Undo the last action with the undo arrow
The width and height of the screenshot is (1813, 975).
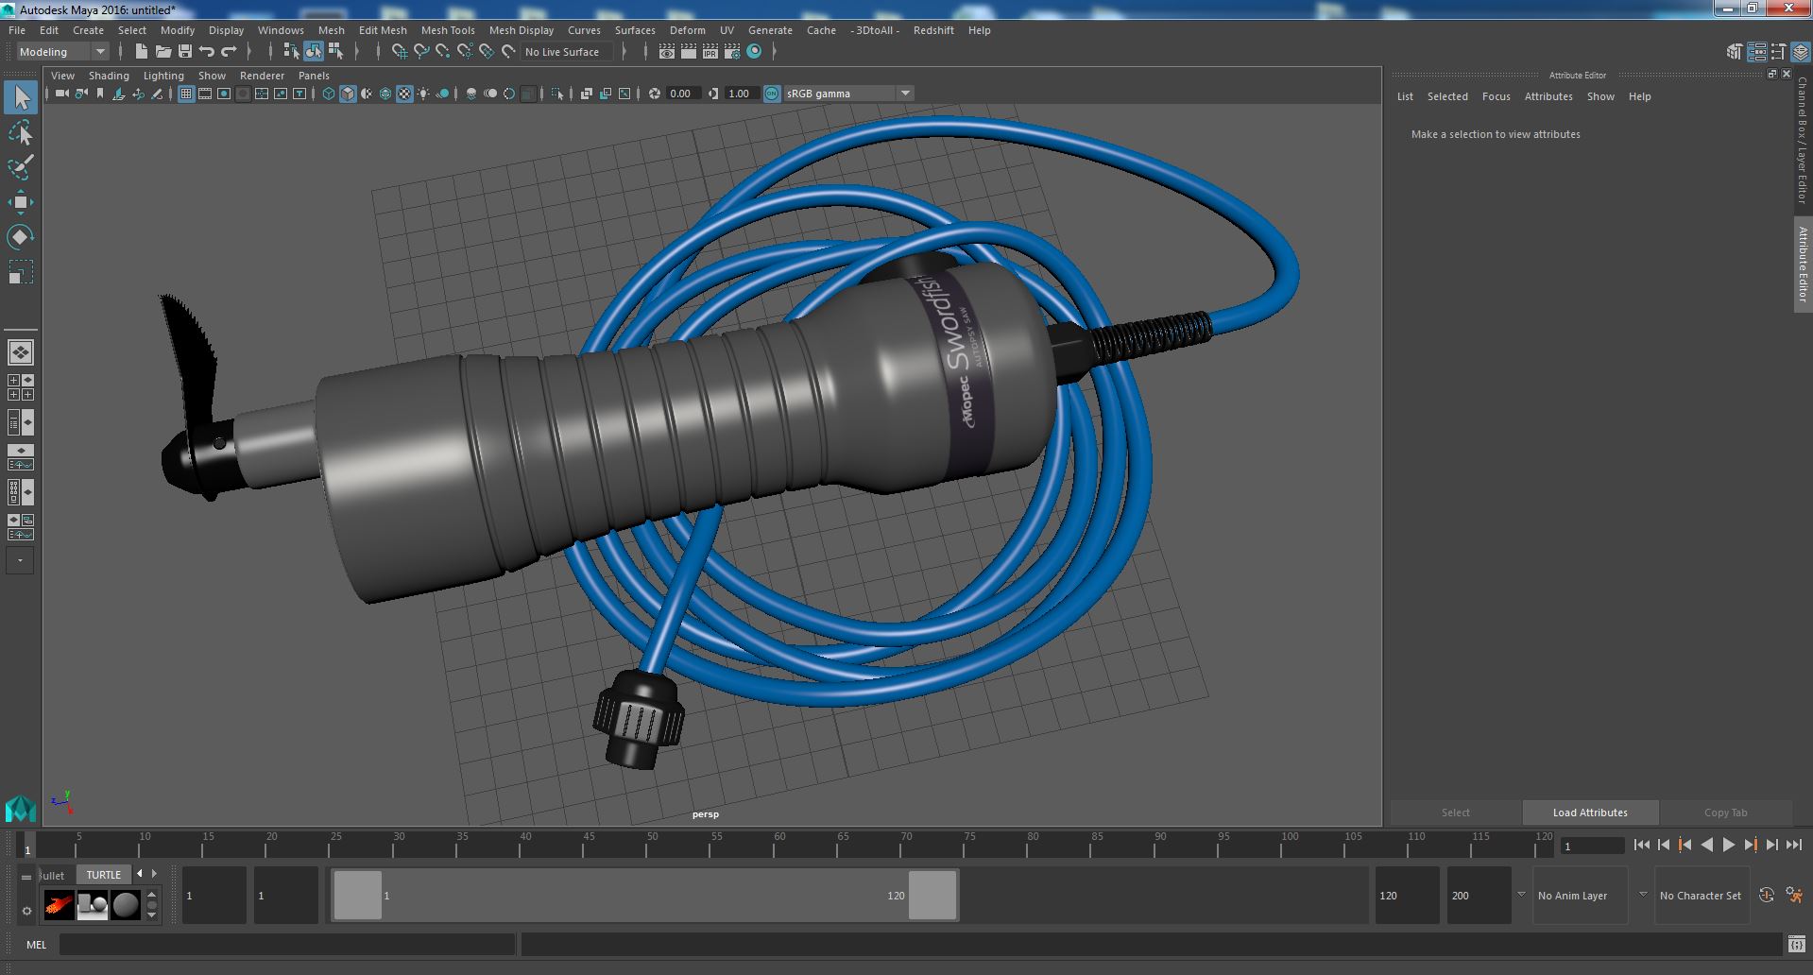[x=207, y=52]
